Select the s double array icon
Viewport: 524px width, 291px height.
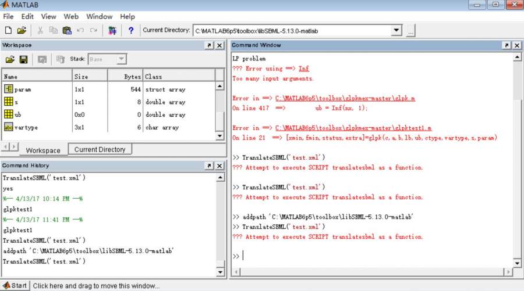8,101
